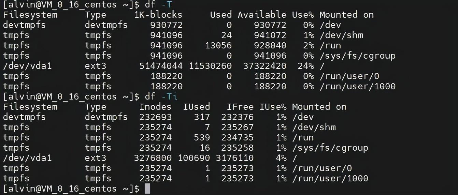Click the 'IUse%' column header
Image resolution: width=458 pixels, height=195 pixels.
click(273, 107)
